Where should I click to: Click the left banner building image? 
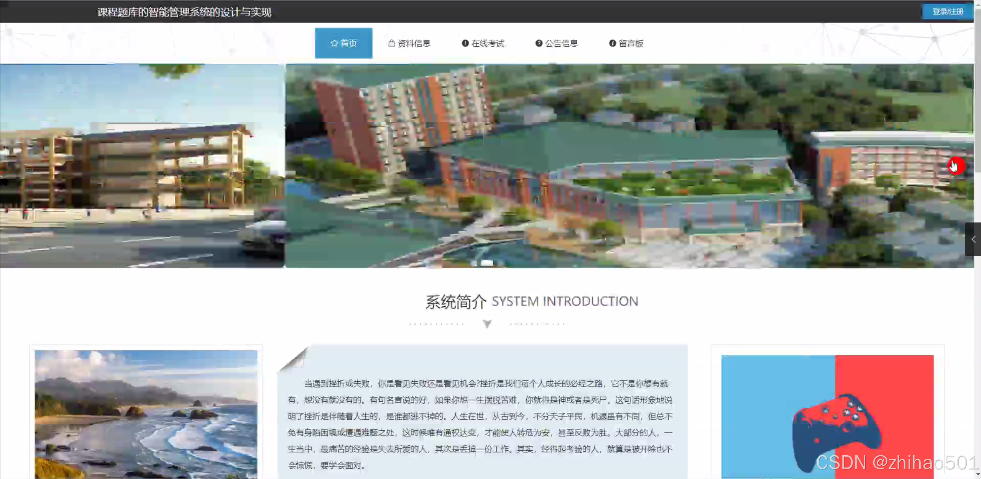tap(142, 165)
